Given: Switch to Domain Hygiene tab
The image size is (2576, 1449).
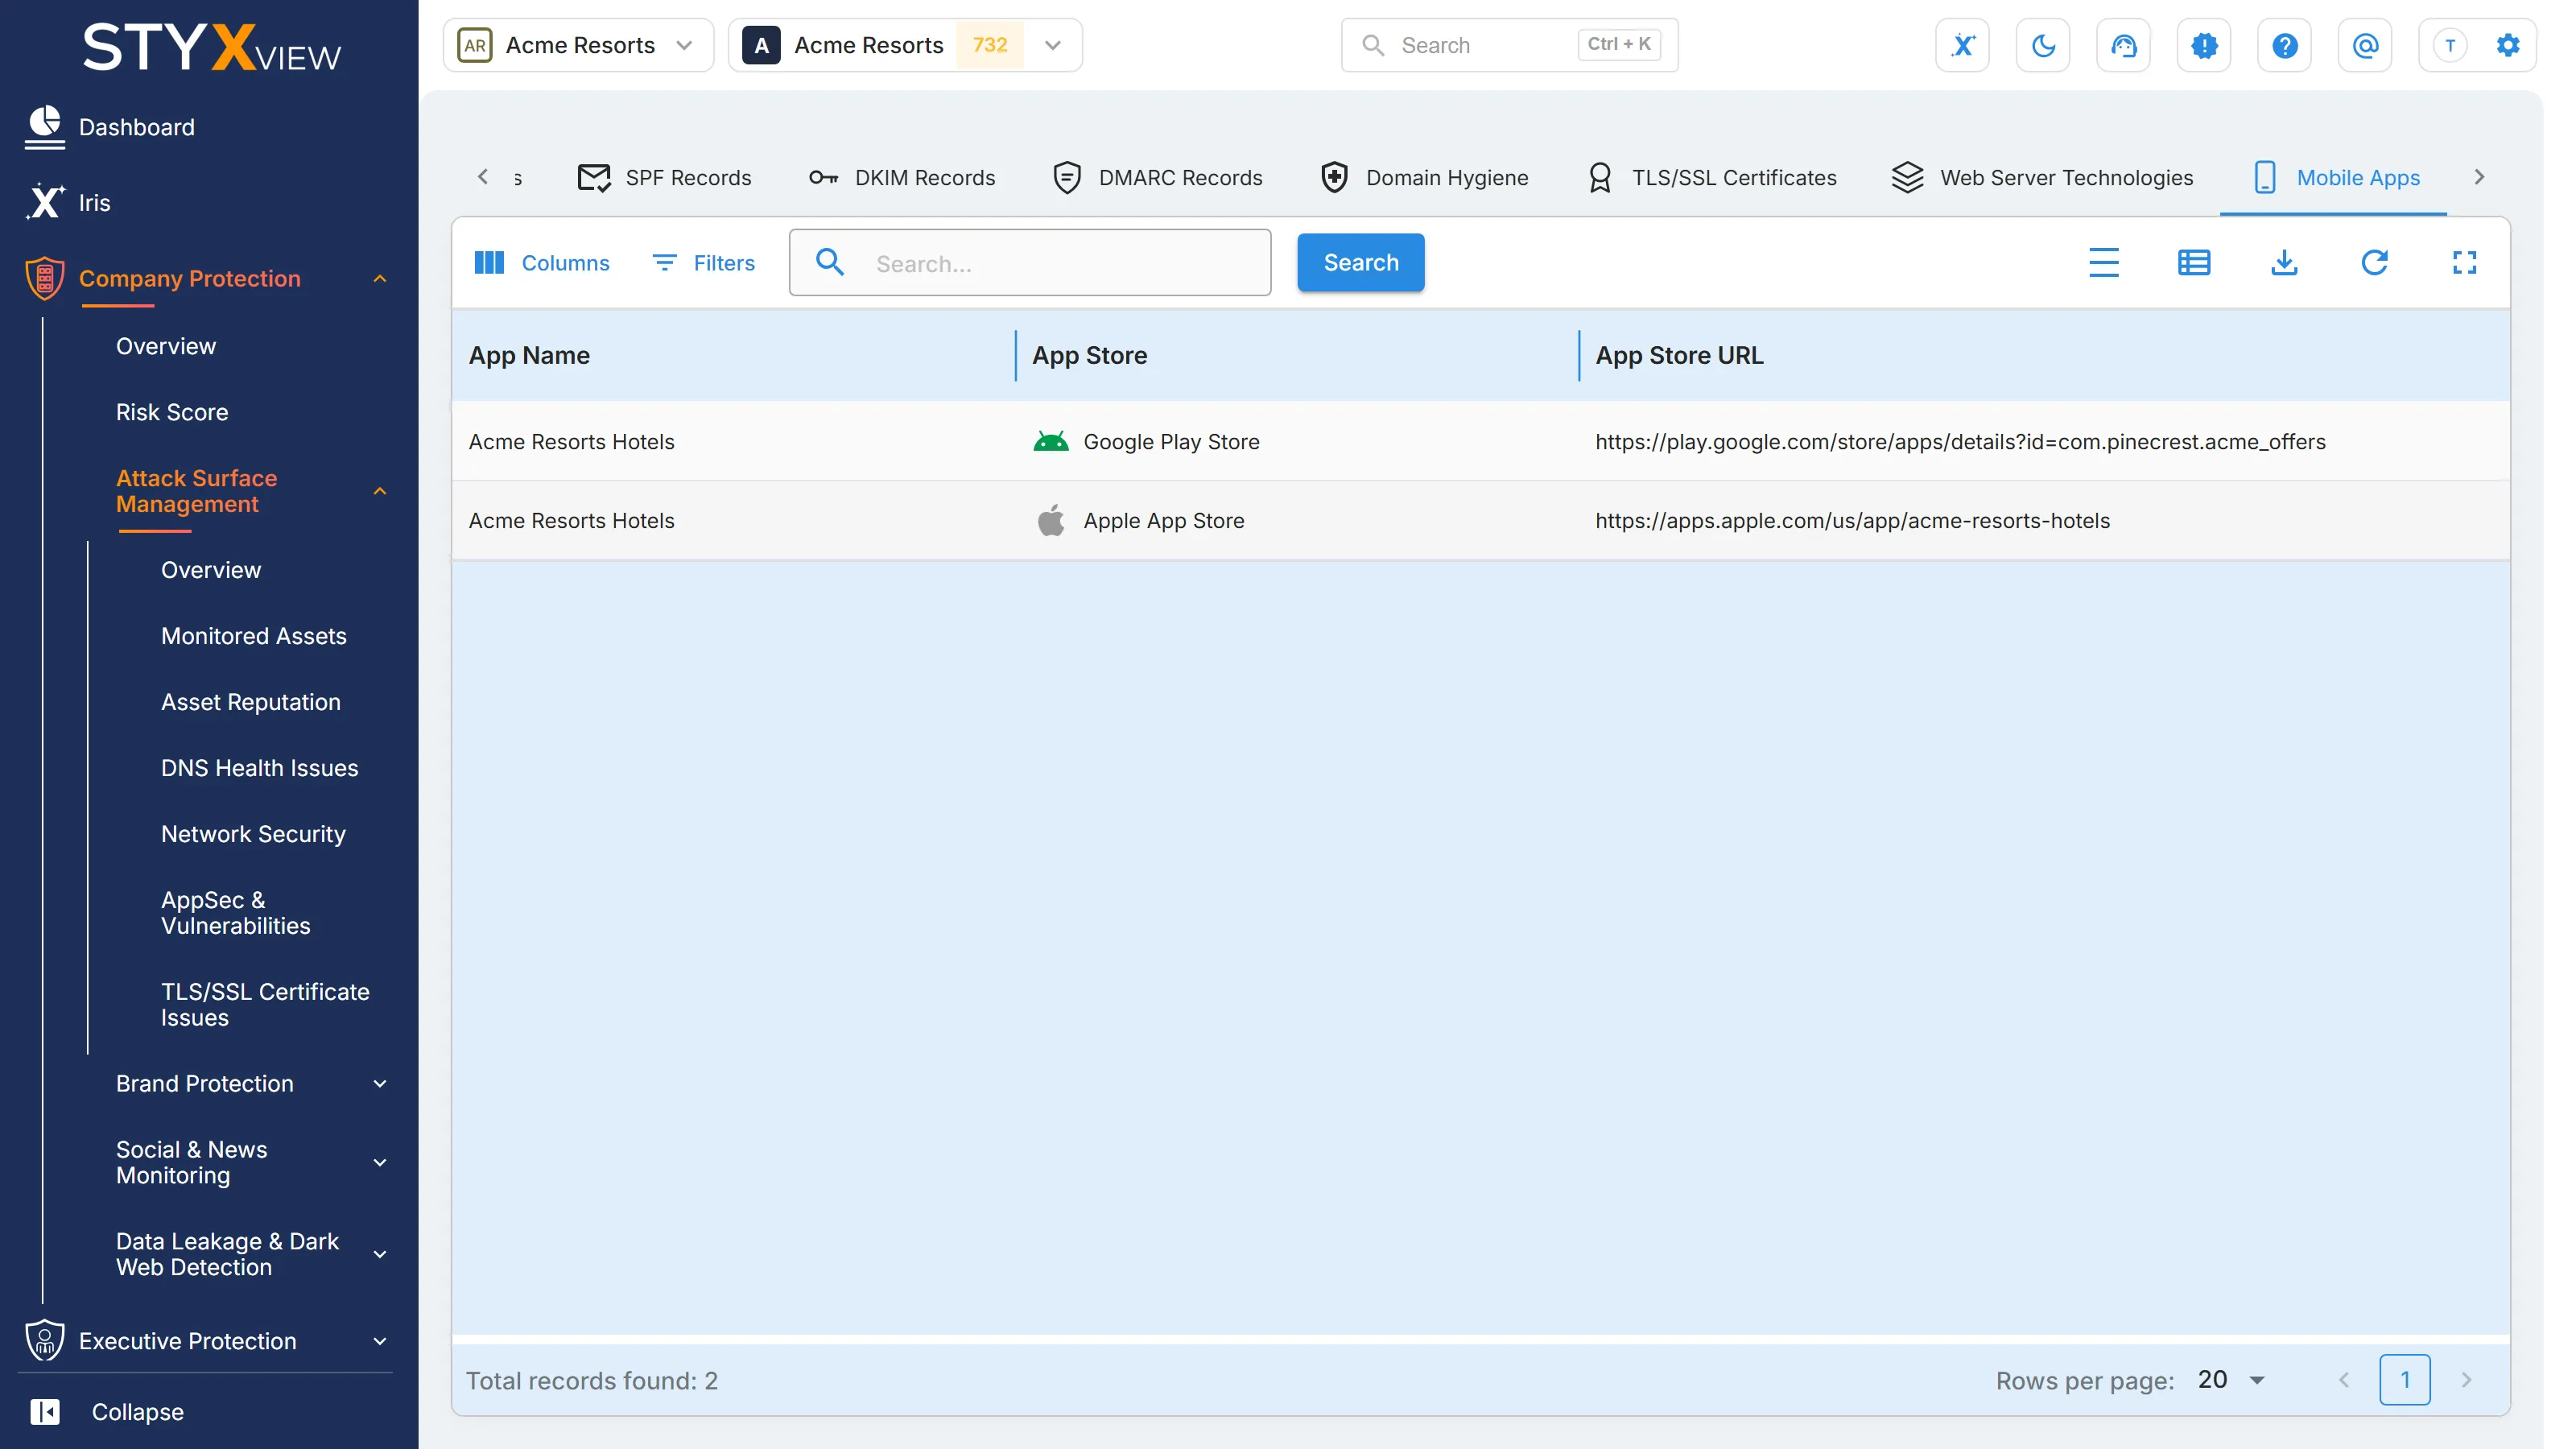Looking at the screenshot, I should pyautogui.click(x=1424, y=177).
